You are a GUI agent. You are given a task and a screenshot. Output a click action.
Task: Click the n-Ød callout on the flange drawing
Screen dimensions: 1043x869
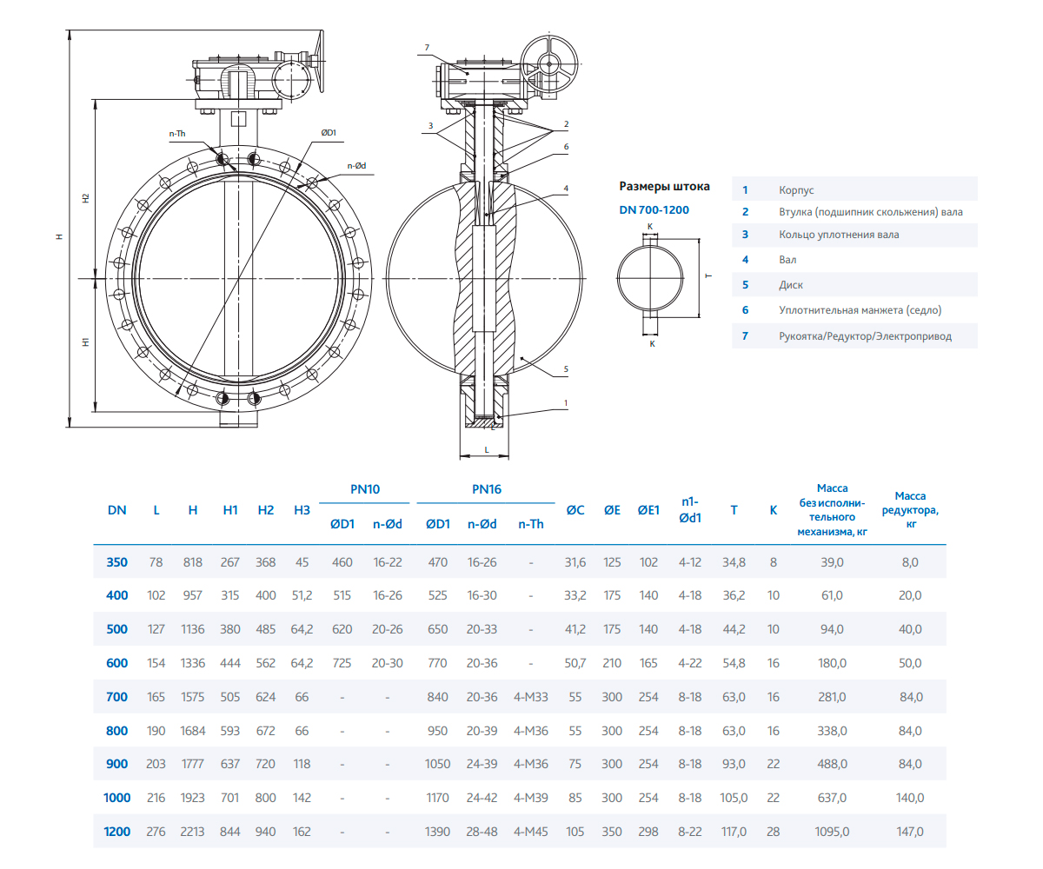356,165
